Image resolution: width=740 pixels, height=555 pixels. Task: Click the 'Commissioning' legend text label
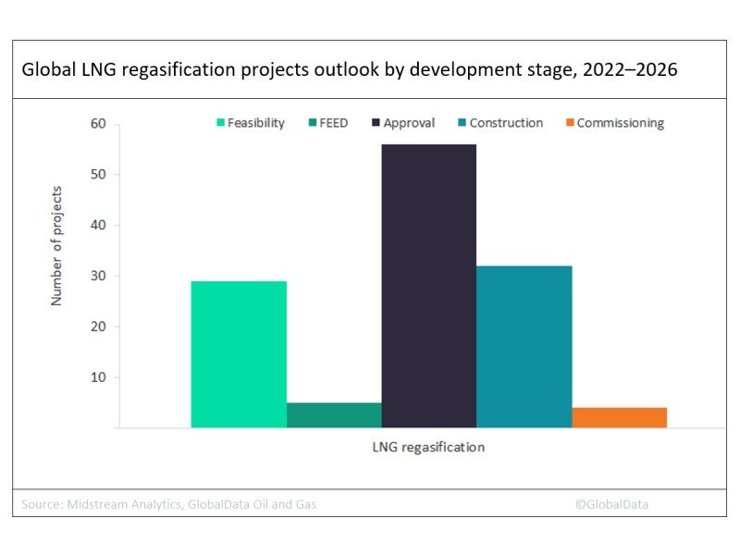click(x=621, y=123)
